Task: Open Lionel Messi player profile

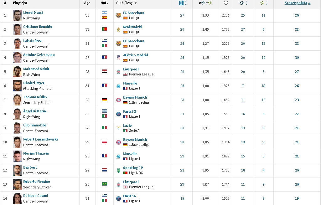Action: pos(33,13)
